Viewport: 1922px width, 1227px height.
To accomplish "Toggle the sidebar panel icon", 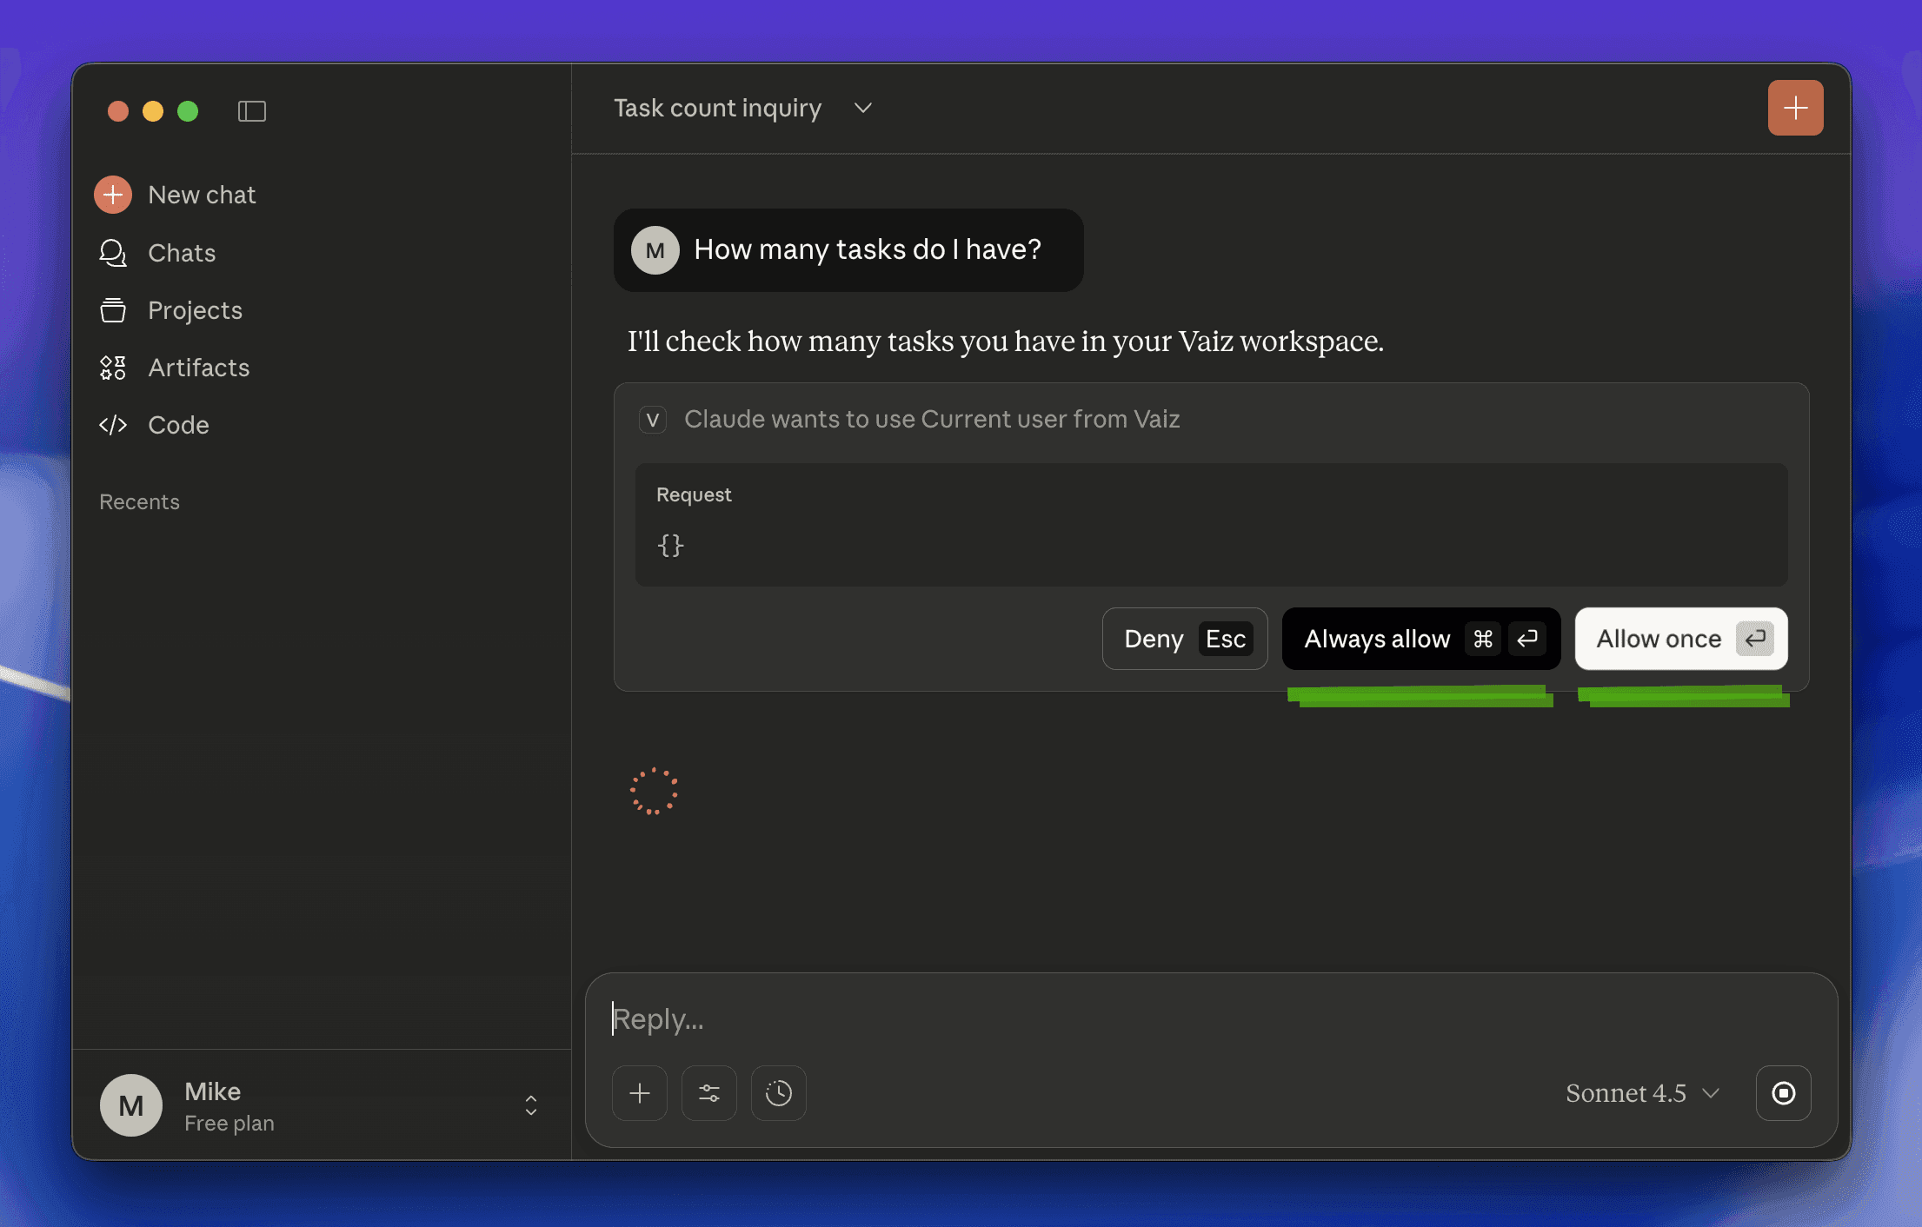I will [251, 111].
